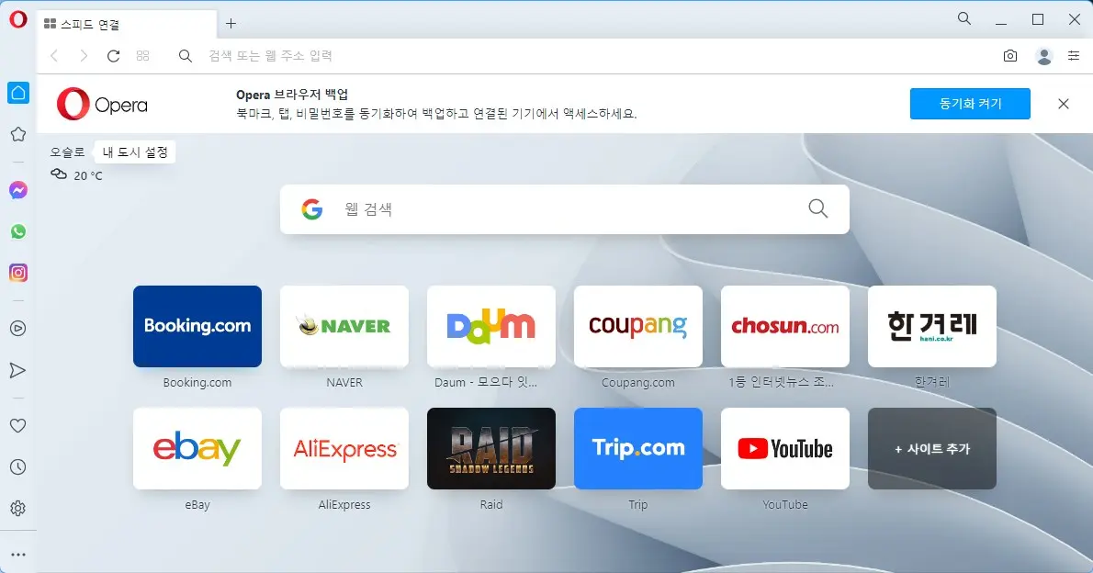Click the Speed Dial grid icon in the toolbar
The image size is (1093, 573).
(143, 56)
